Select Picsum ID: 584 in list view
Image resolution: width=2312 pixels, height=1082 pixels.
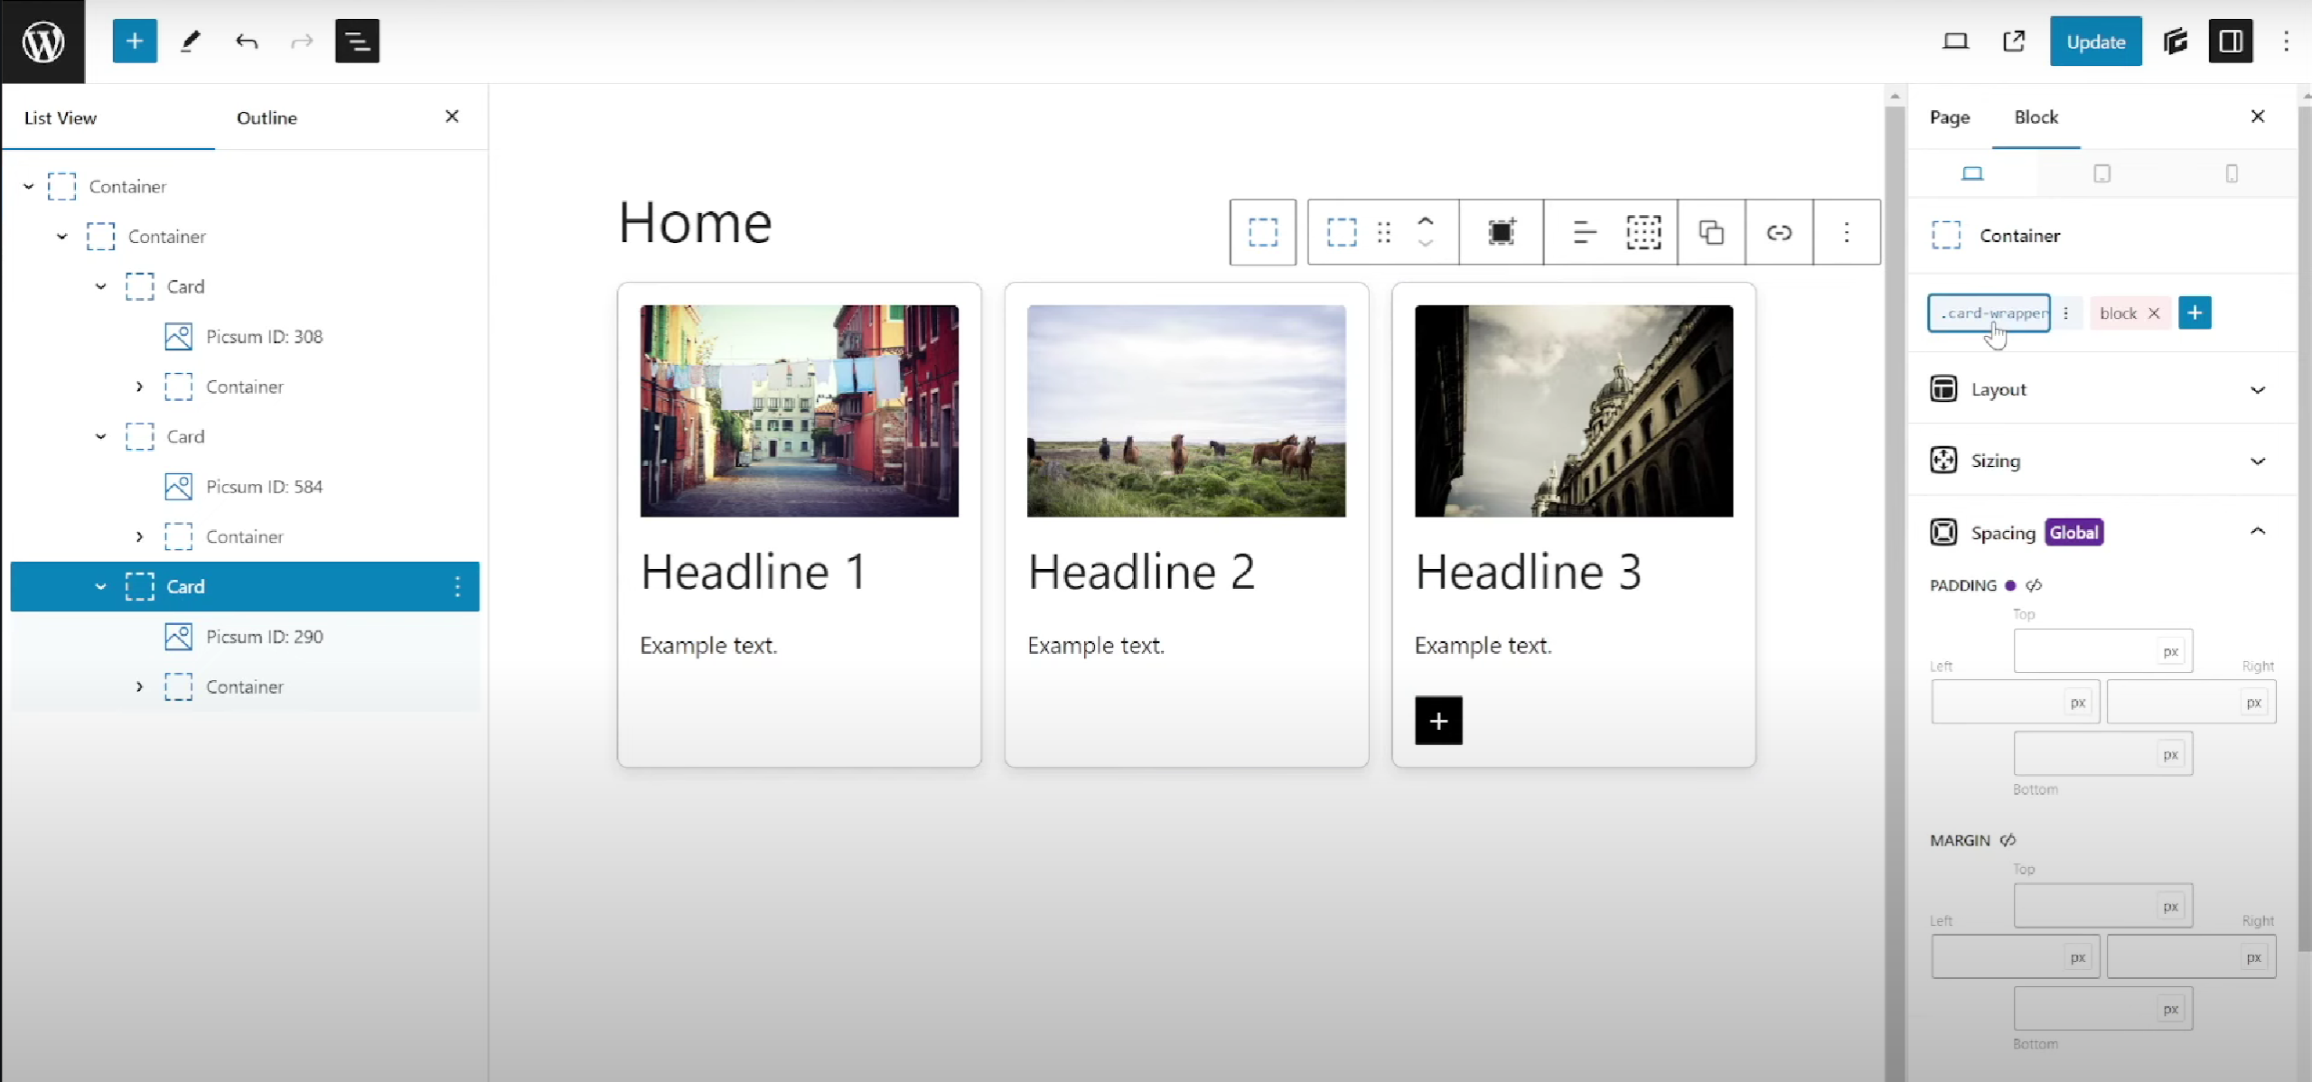[x=264, y=487]
